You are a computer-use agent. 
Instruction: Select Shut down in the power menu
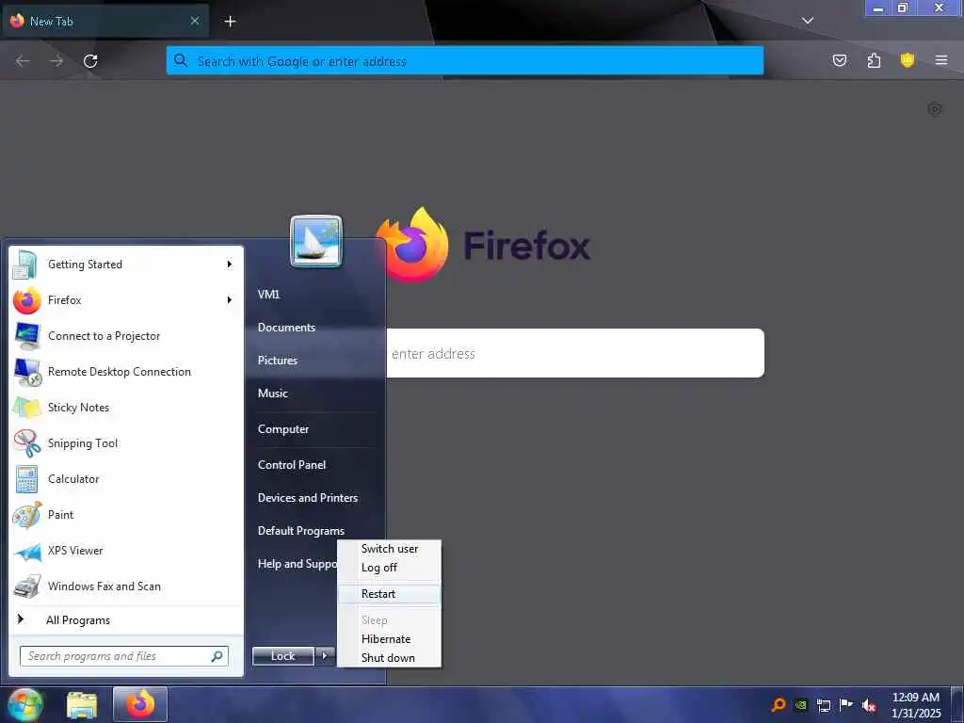[389, 658]
